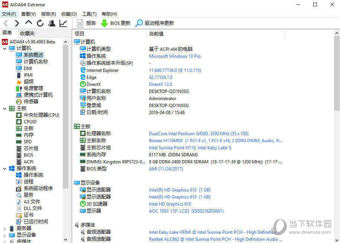Click the BIOS 更新 green arrow button
340x243 pixels.
click(116, 23)
